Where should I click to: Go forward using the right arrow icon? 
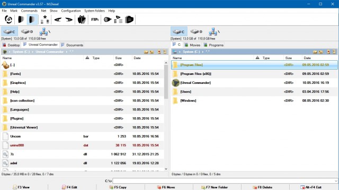pos(69,20)
